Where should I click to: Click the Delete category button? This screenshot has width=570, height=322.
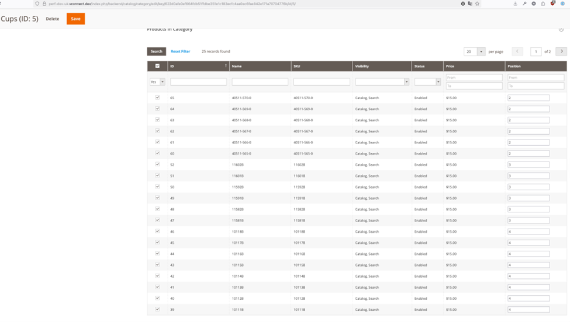[x=53, y=19]
